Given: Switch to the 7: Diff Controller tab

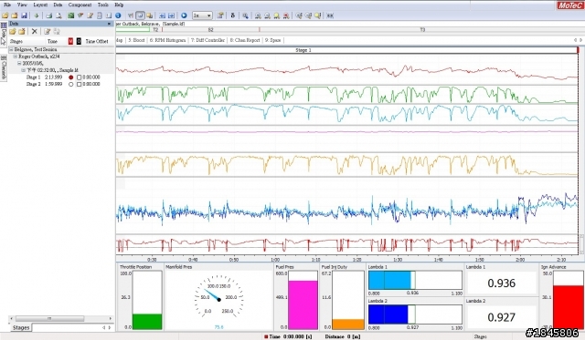Looking at the screenshot, I should [207, 40].
